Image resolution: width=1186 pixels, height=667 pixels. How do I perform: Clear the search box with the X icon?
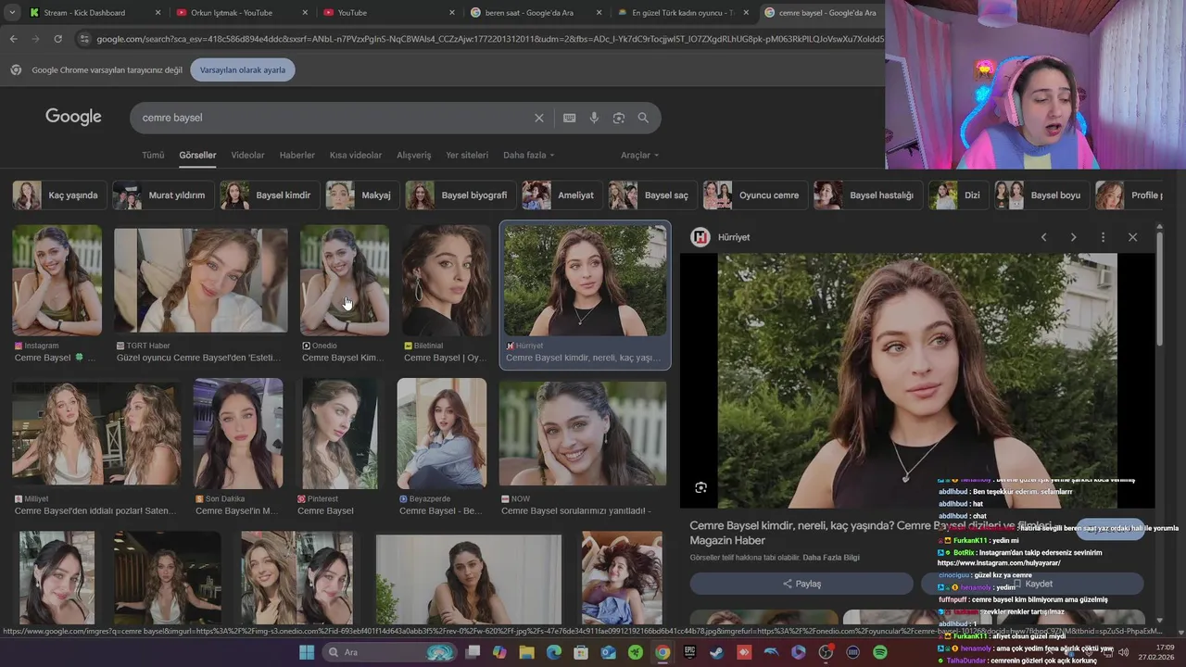tap(539, 118)
